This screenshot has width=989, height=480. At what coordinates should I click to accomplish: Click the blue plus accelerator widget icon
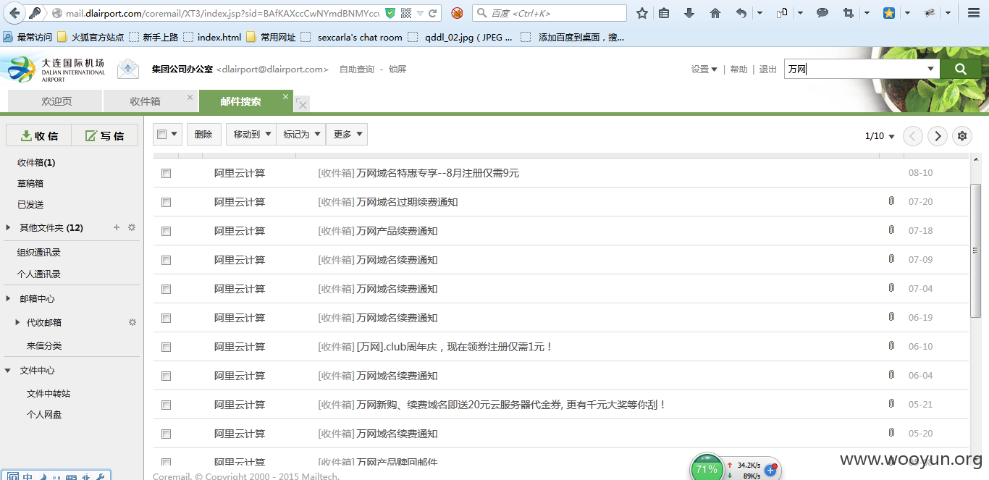[x=770, y=470]
